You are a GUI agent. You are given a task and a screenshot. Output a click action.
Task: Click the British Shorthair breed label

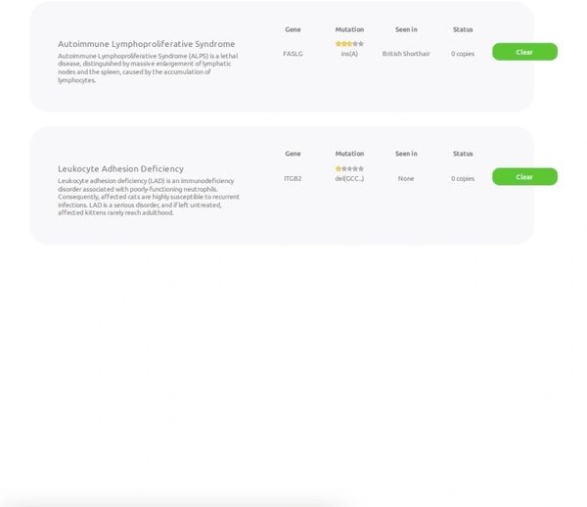[x=406, y=54]
